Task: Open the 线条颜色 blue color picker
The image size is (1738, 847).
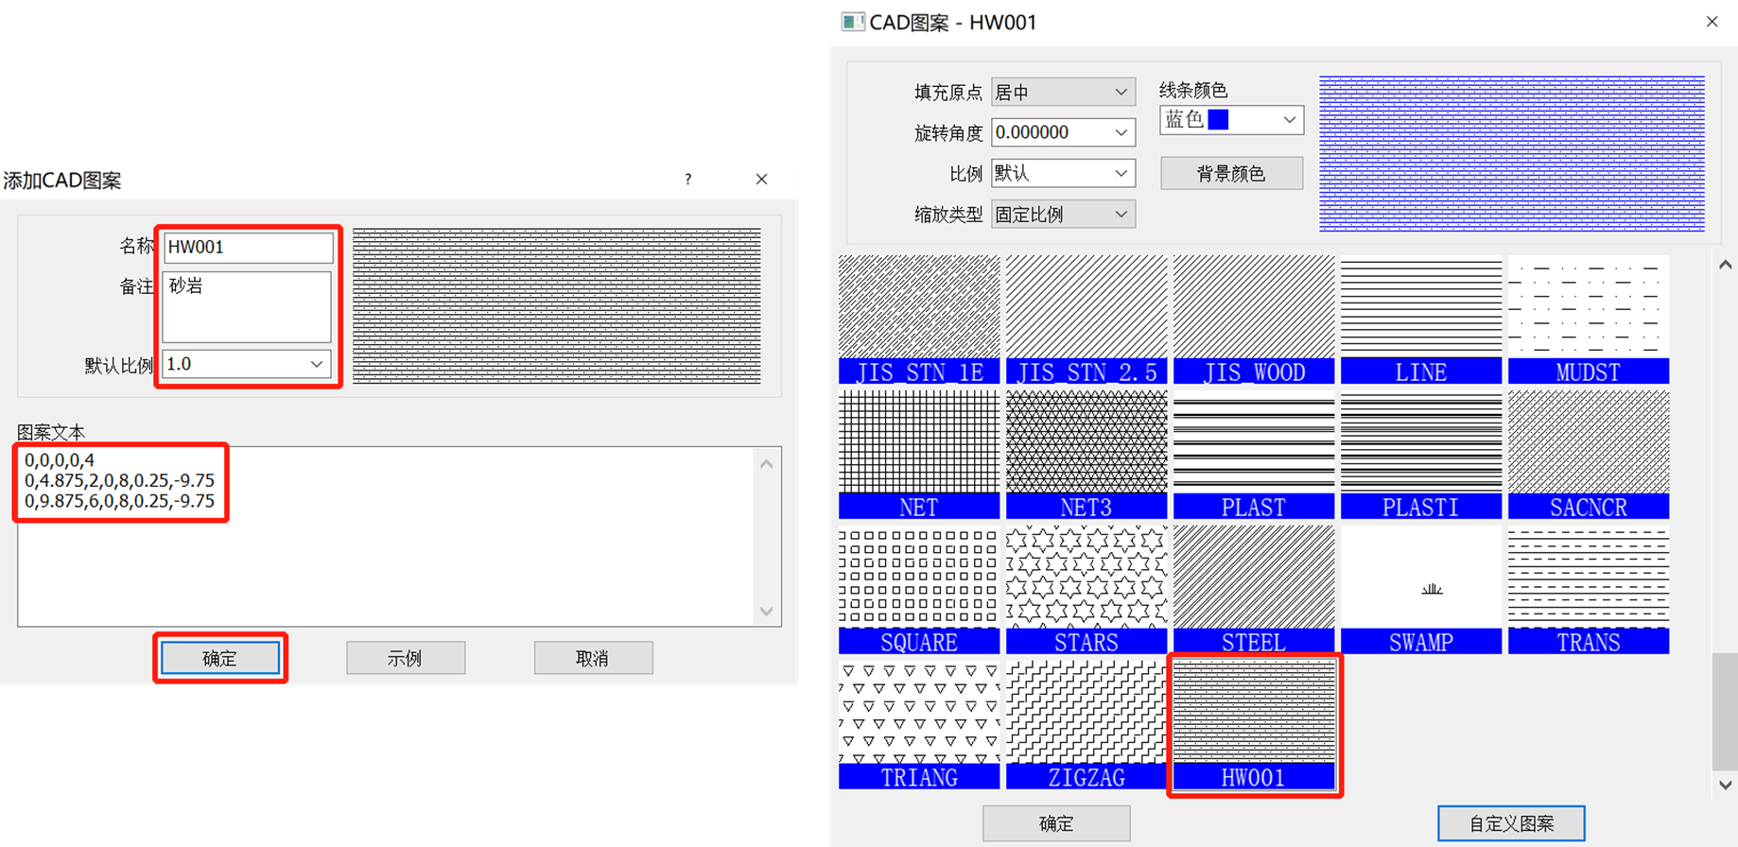Action: [1230, 120]
